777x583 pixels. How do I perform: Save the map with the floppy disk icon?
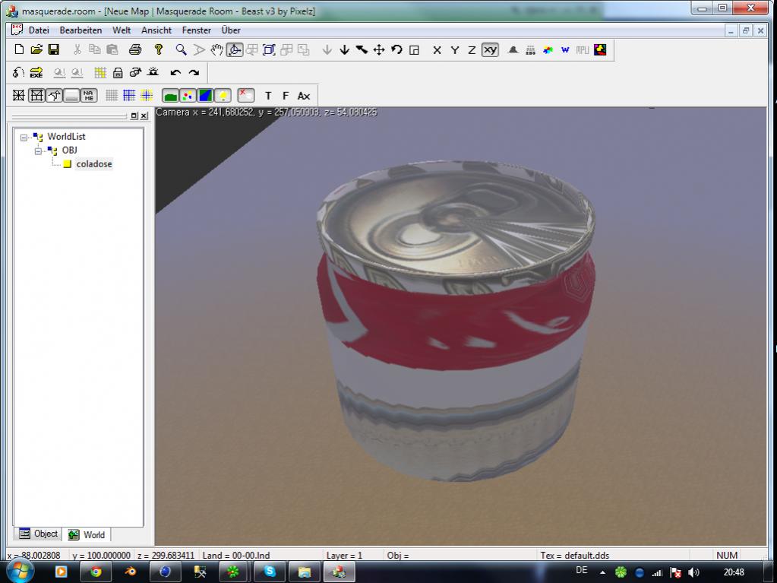54,50
